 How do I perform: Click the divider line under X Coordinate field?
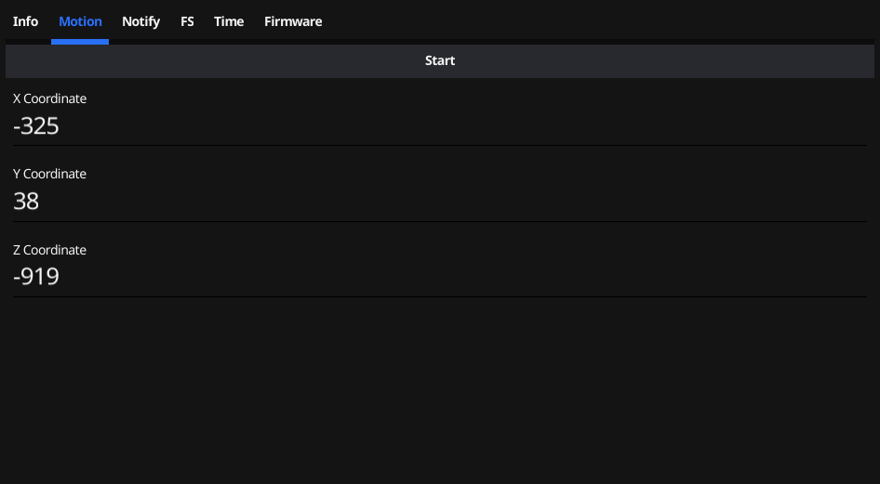click(x=440, y=146)
